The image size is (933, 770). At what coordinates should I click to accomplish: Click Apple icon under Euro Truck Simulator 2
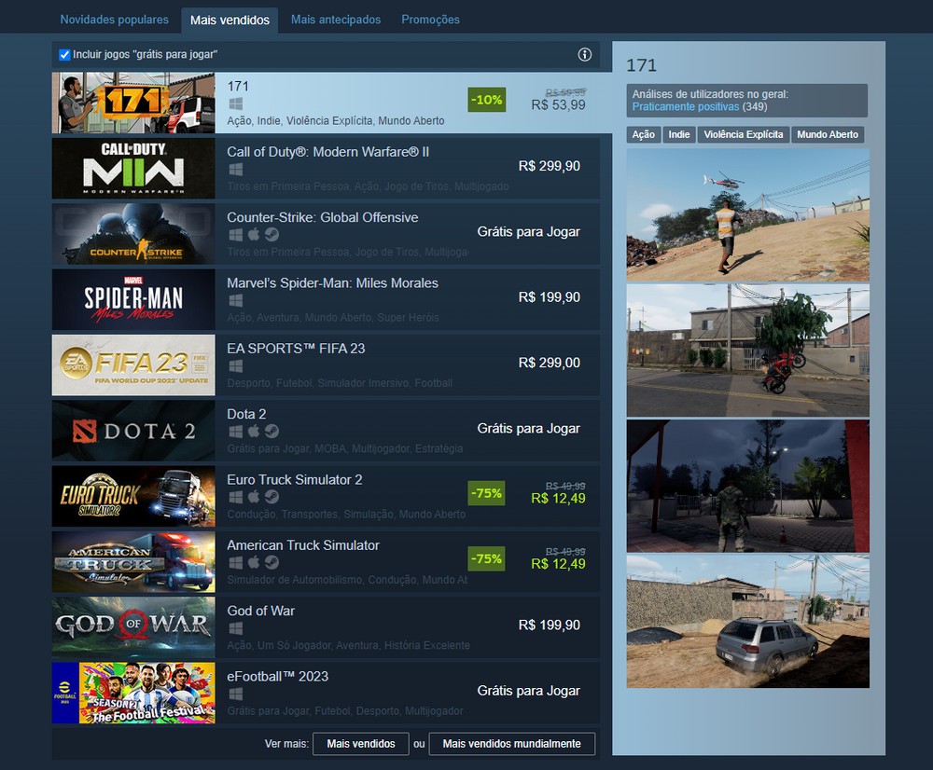click(x=254, y=496)
